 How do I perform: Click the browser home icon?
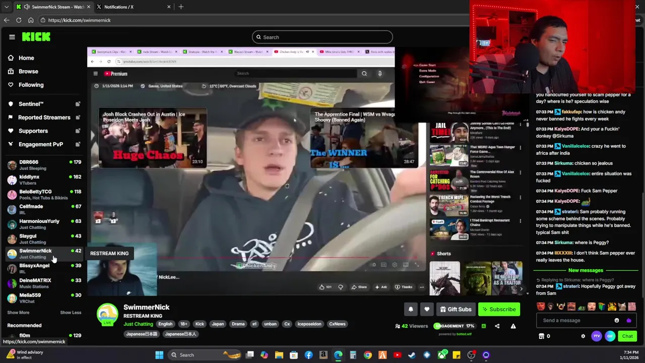pyautogui.click(x=31, y=20)
